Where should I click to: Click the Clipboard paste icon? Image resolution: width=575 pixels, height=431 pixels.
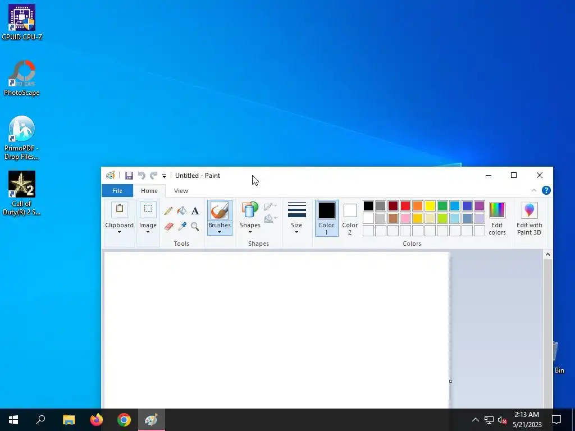119,210
